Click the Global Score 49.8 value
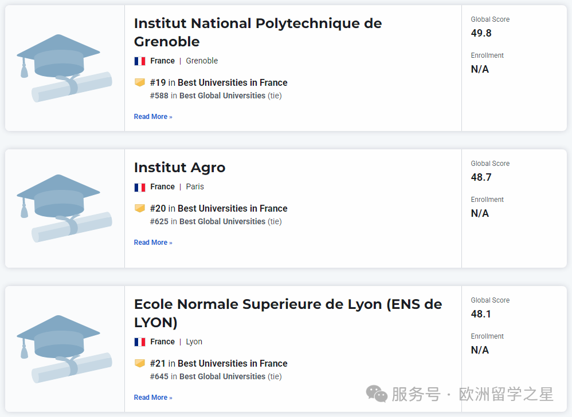 pyautogui.click(x=481, y=33)
